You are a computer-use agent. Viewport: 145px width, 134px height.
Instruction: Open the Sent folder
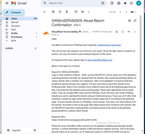(20, 30)
